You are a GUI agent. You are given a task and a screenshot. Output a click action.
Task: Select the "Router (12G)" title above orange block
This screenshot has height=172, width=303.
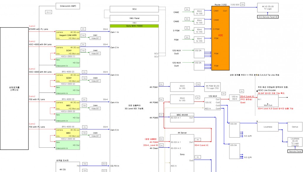point(220,4)
